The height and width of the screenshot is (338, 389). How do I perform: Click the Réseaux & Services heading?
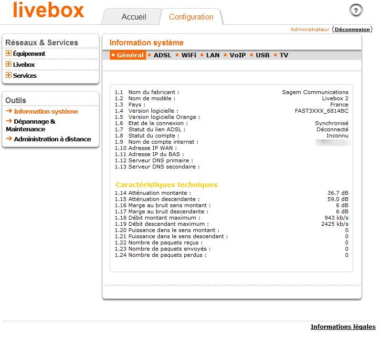[x=42, y=42]
